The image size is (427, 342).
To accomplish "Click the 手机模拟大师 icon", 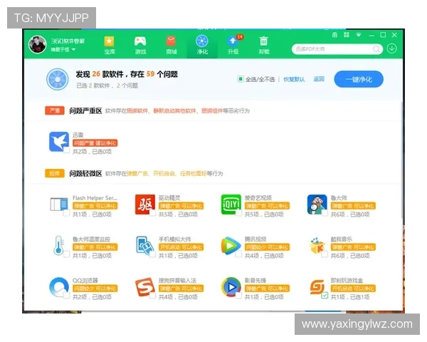I will (x=145, y=245).
